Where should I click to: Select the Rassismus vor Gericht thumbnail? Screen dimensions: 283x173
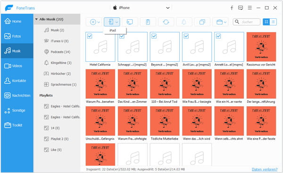261,47
